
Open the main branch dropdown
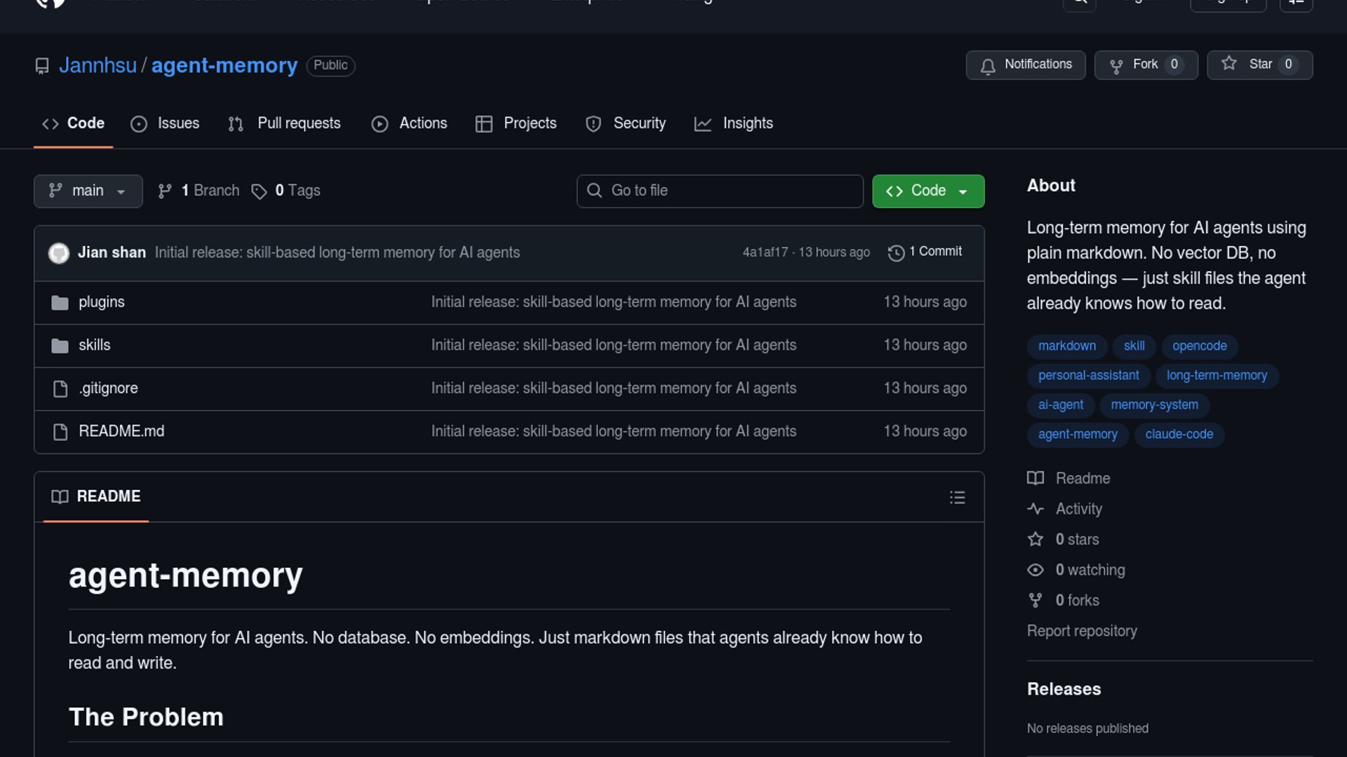(88, 191)
